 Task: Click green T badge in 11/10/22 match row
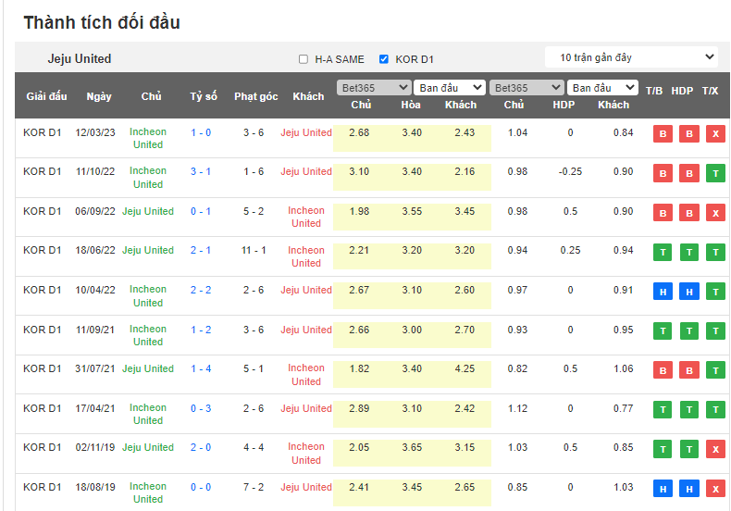pyautogui.click(x=714, y=173)
